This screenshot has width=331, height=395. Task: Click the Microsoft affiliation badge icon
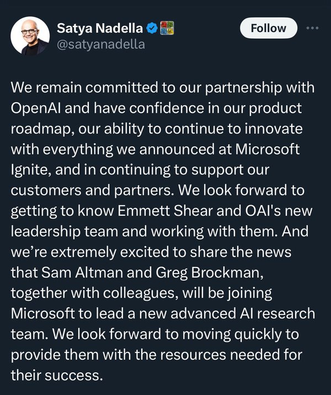167,28
